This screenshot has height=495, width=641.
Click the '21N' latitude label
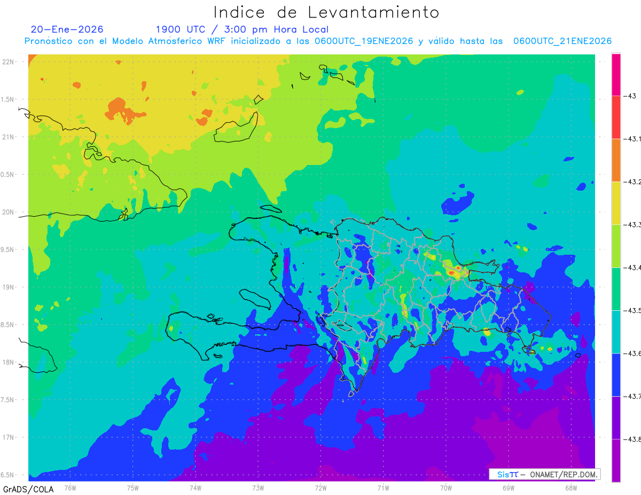click(x=9, y=137)
